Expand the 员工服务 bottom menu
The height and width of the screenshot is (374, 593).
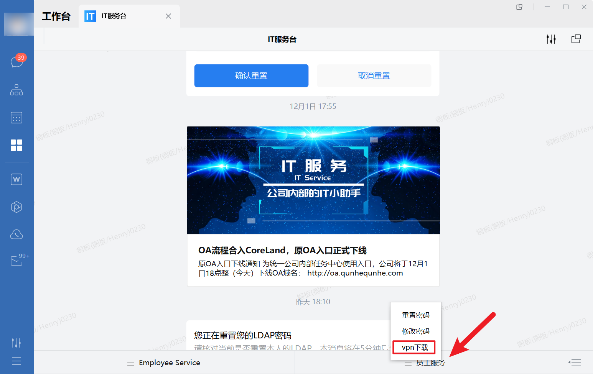point(425,363)
